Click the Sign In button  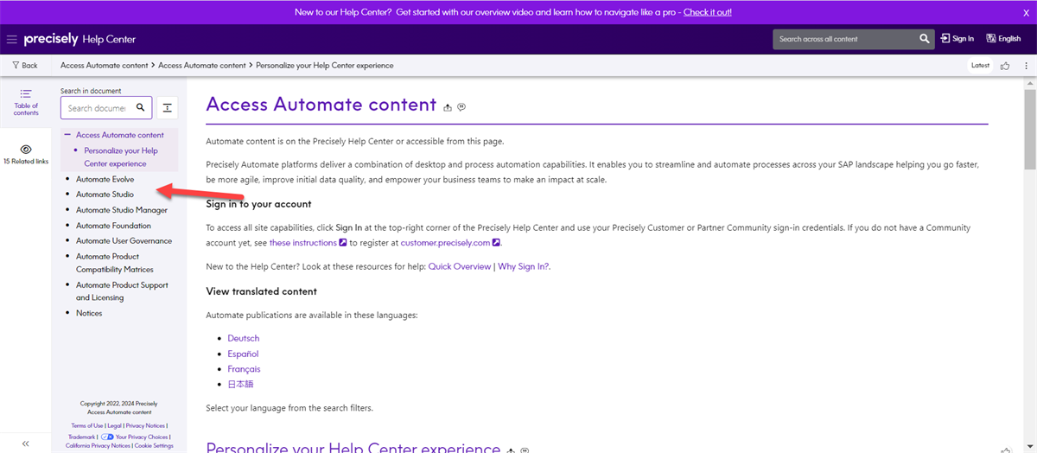pos(957,39)
